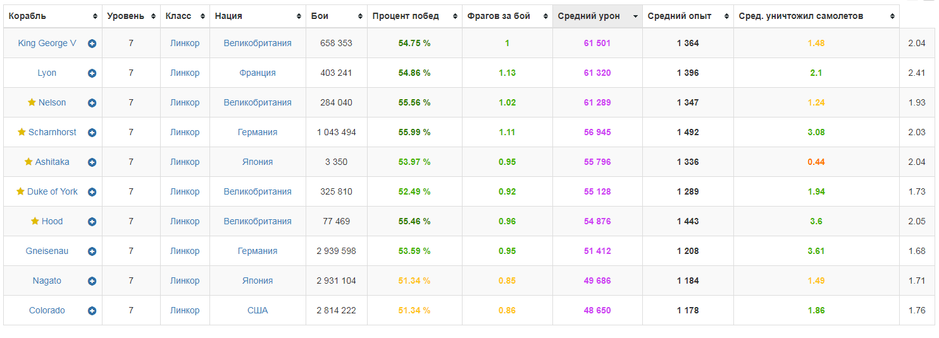Select average damage 61 501
Screen dimensions: 939x338
tap(597, 44)
